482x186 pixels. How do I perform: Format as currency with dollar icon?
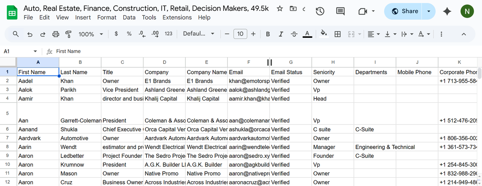(x=116, y=34)
